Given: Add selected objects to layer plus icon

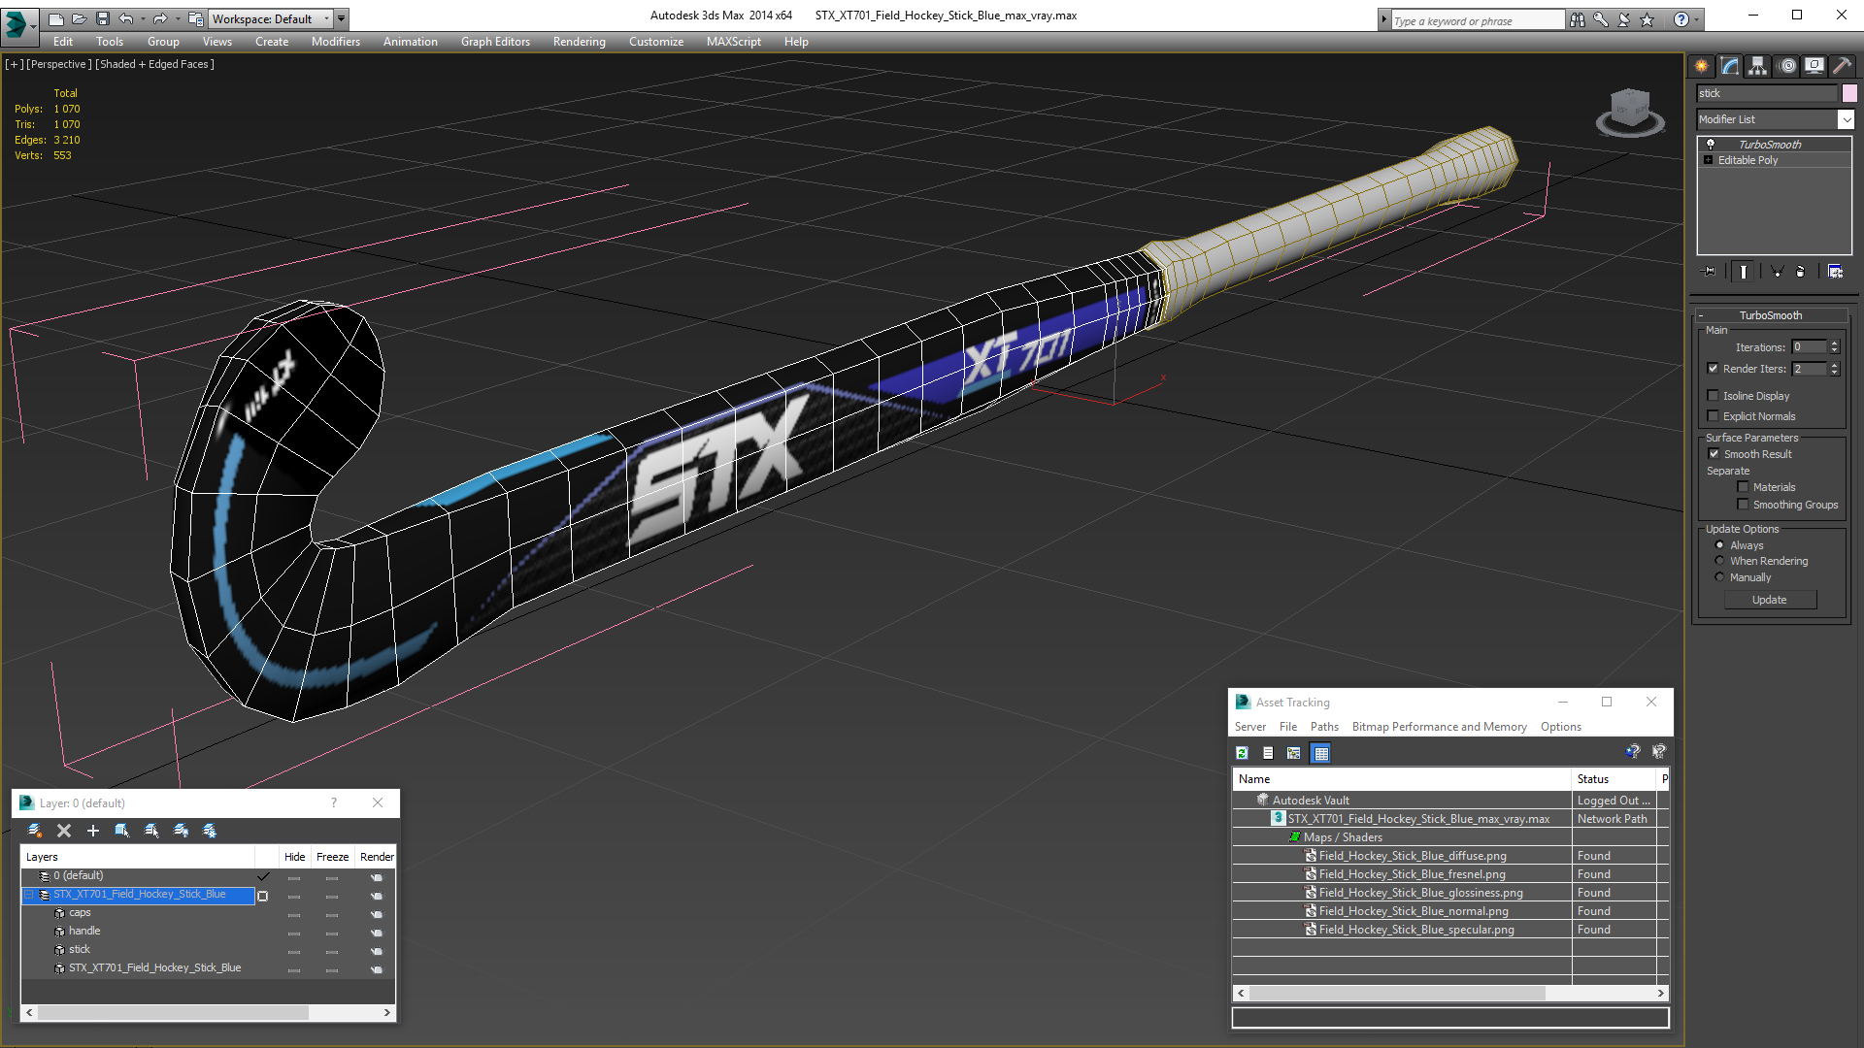Looking at the screenshot, I should pos(93,831).
